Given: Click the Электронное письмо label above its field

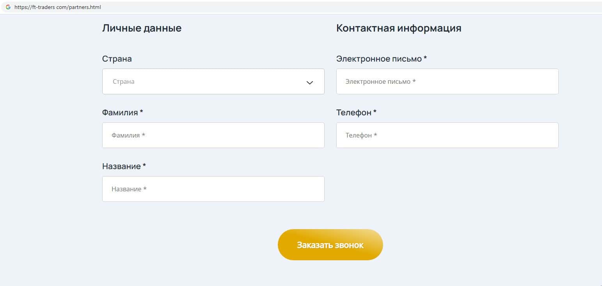Looking at the screenshot, I should tap(378, 59).
